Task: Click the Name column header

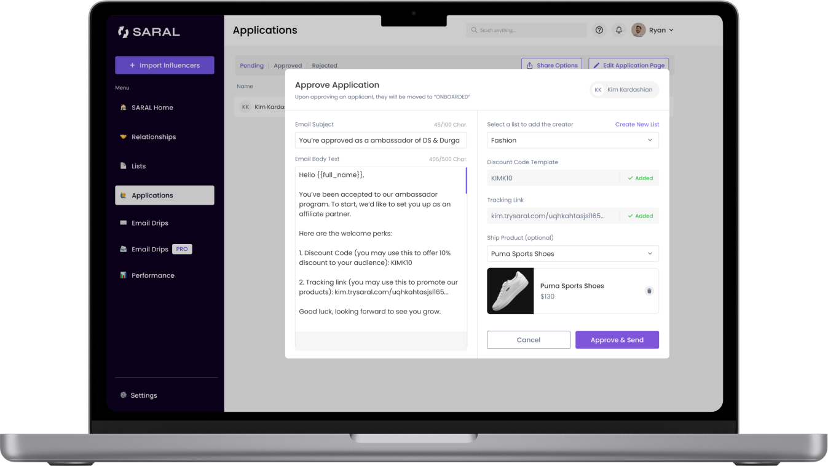Action: click(245, 86)
